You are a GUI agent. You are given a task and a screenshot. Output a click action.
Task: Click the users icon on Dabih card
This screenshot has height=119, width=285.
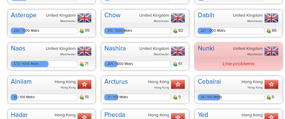click(269, 31)
